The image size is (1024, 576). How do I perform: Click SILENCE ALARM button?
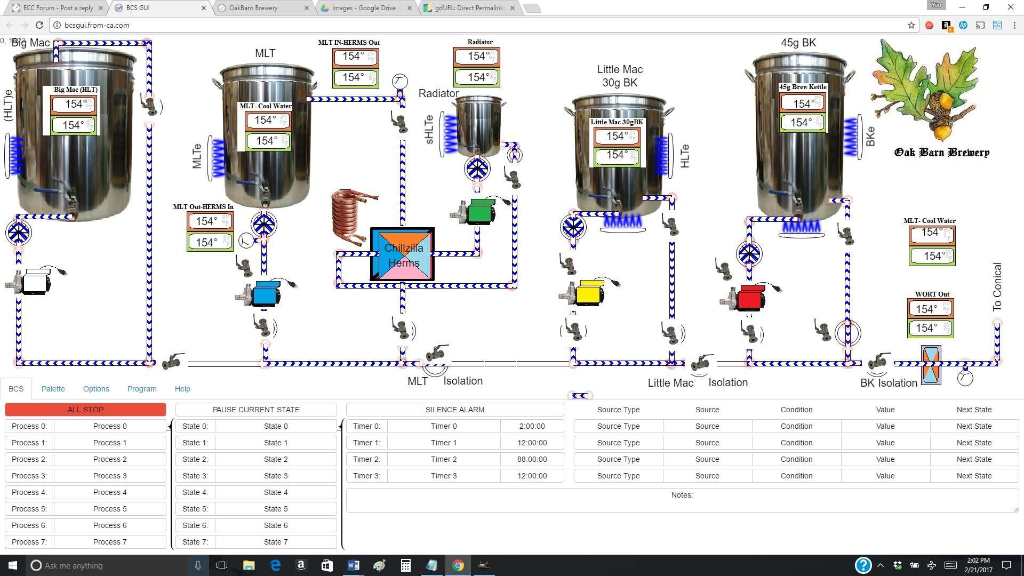455,410
